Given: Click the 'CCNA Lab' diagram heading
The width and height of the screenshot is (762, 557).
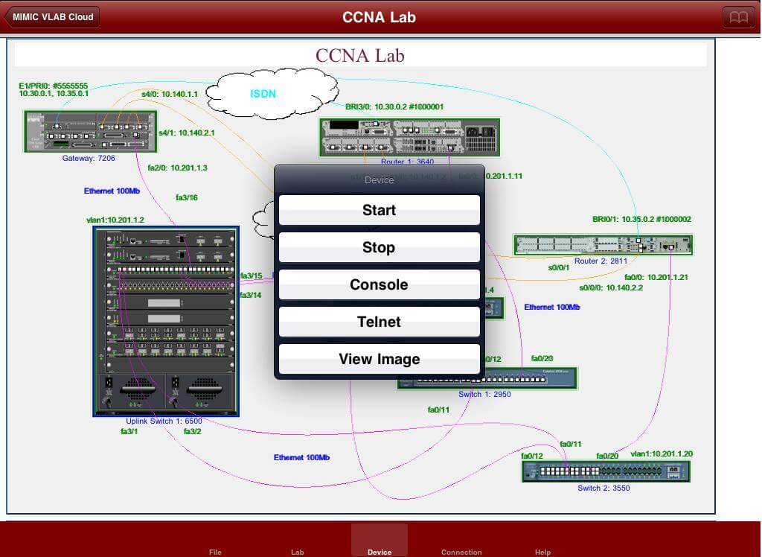Looking at the screenshot, I should 360,55.
